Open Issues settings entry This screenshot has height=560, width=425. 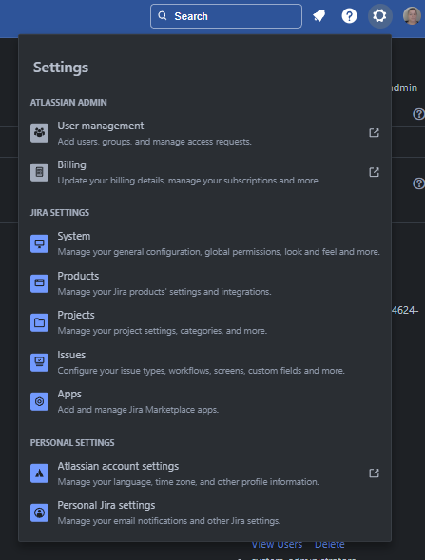coord(204,362)
